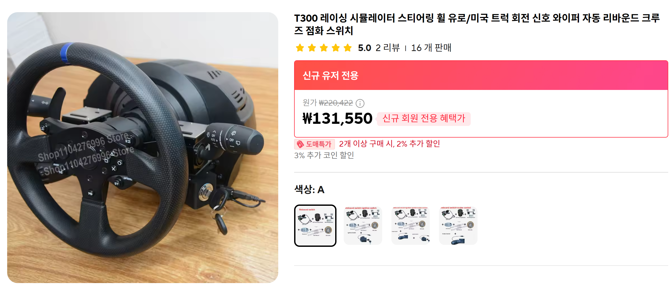
Task: Click the '2개 이상 구매 시, 2% 추가 할인' offer
Action: click(x=389, y=144)
